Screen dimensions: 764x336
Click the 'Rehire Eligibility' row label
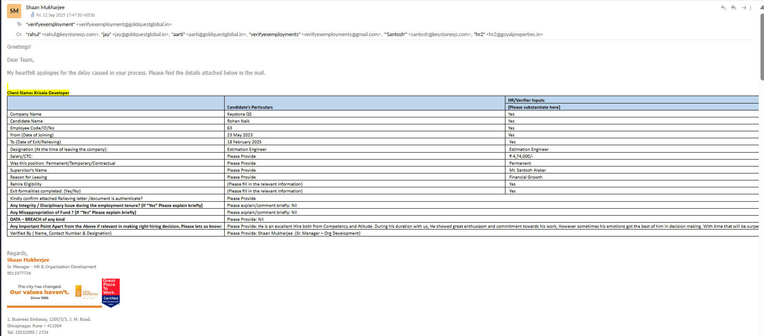pos(26,184)
